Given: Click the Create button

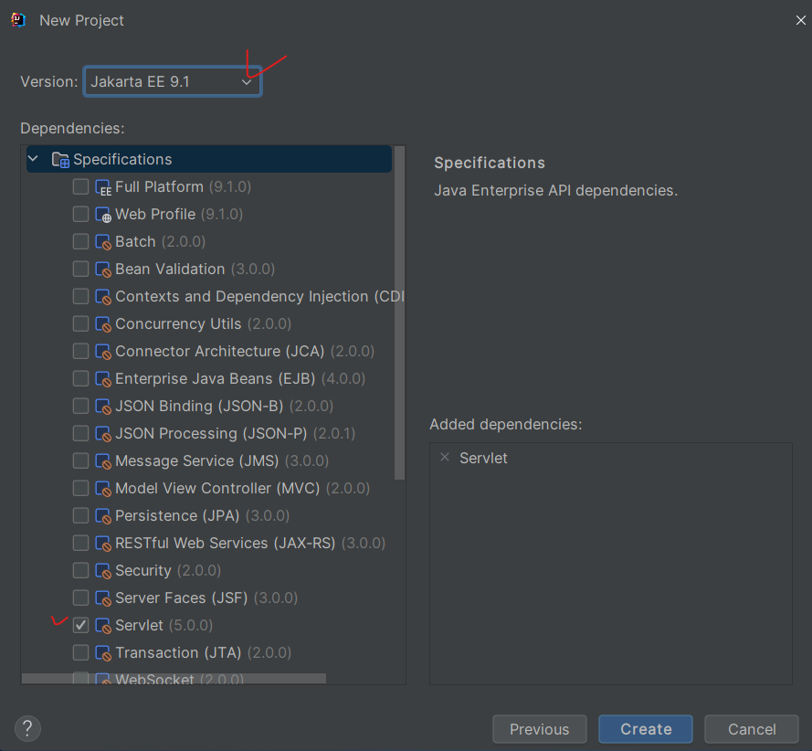Looking at the screenshot, I should 645,729.
